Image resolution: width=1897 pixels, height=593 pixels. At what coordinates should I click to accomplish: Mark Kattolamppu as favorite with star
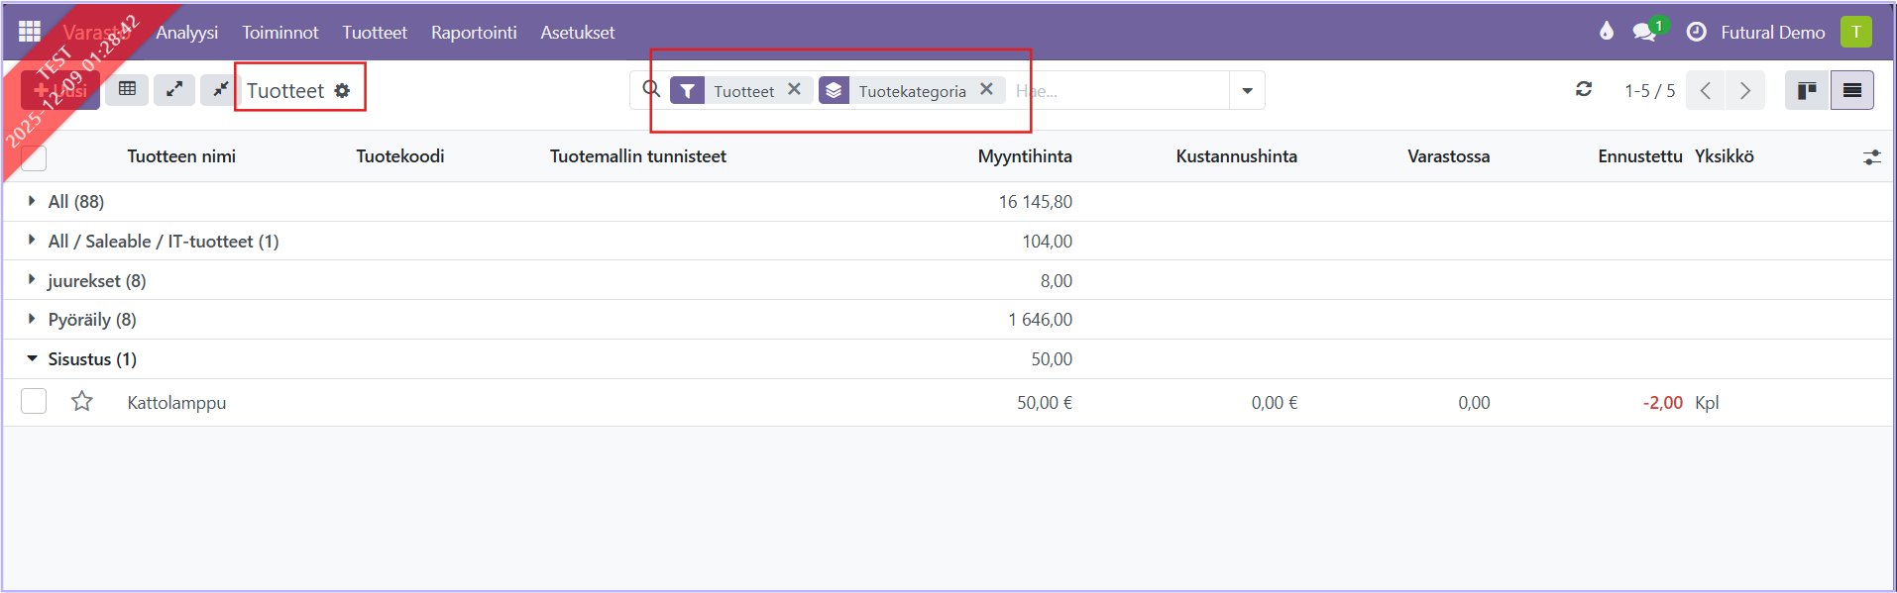point(82,402)
